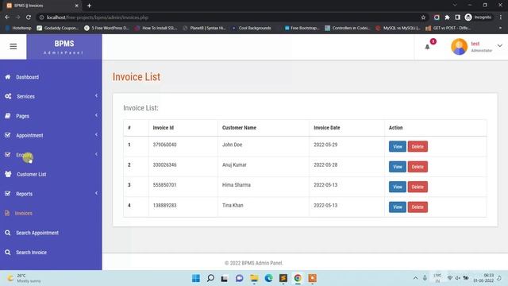The width and height of the screenshot is (508, 286).
Task: Expand the test administrator profile dropdown
Action: point(499,46)
